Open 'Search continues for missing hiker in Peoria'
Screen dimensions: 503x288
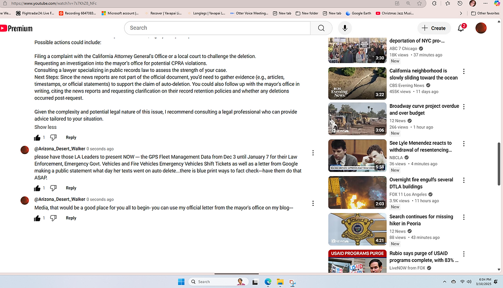coord(421,220)
